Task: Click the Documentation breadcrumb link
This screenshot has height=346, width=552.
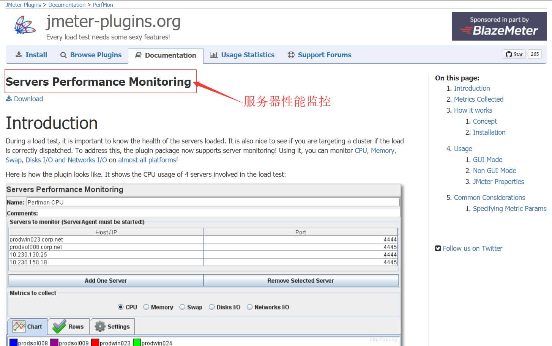Action: point(67,5)
